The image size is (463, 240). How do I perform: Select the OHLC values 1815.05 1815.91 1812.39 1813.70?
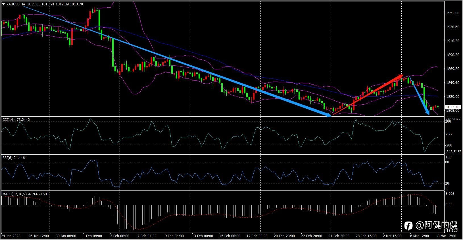(55, 4)
